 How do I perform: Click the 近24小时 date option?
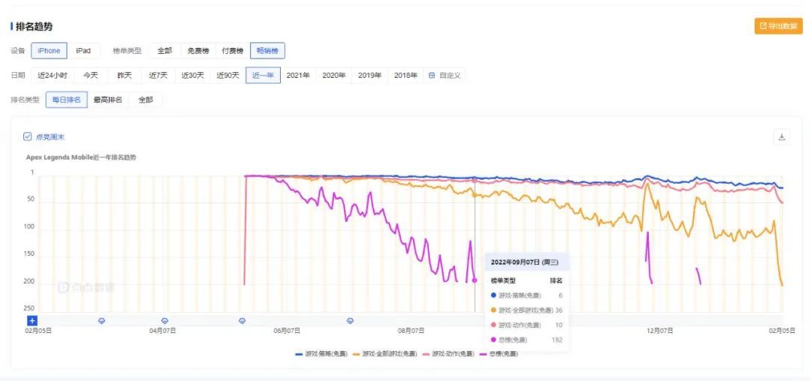(x=52, y=75)
